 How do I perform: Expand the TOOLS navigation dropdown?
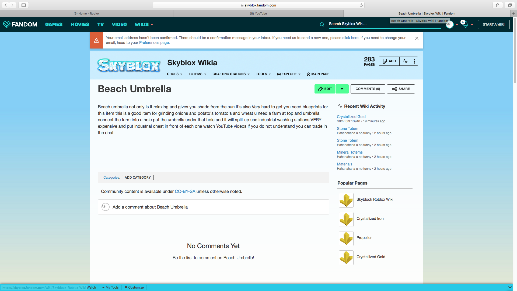coord(263,74)
